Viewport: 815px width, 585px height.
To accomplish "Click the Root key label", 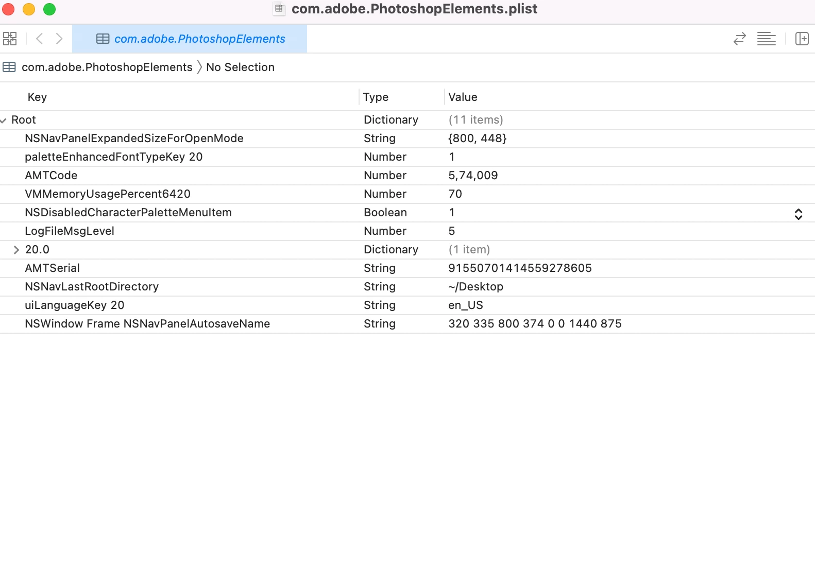I will coord(24,119).
